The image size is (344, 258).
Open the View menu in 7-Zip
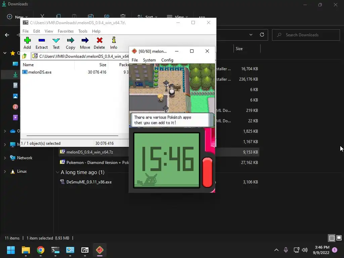click(x=49, y=31)
